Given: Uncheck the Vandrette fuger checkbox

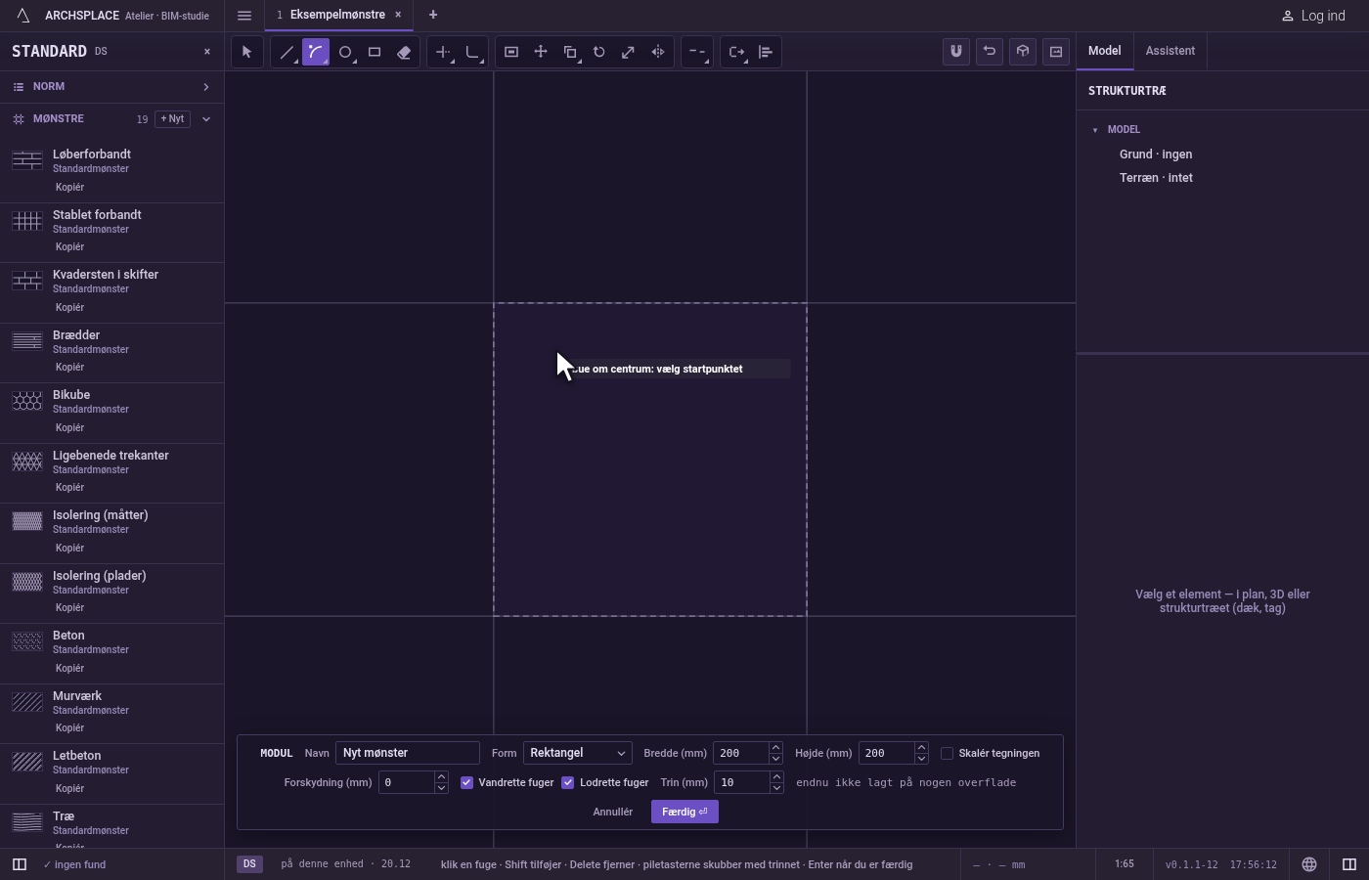Looking at the screenshot, I should (x=466, y=782).
